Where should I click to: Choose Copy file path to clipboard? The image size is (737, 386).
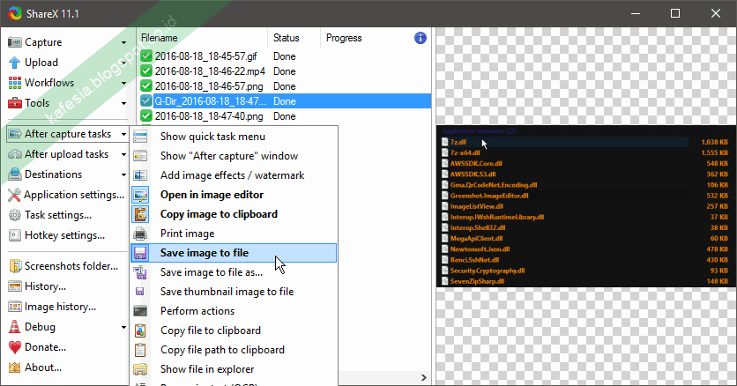coord(234,350)
